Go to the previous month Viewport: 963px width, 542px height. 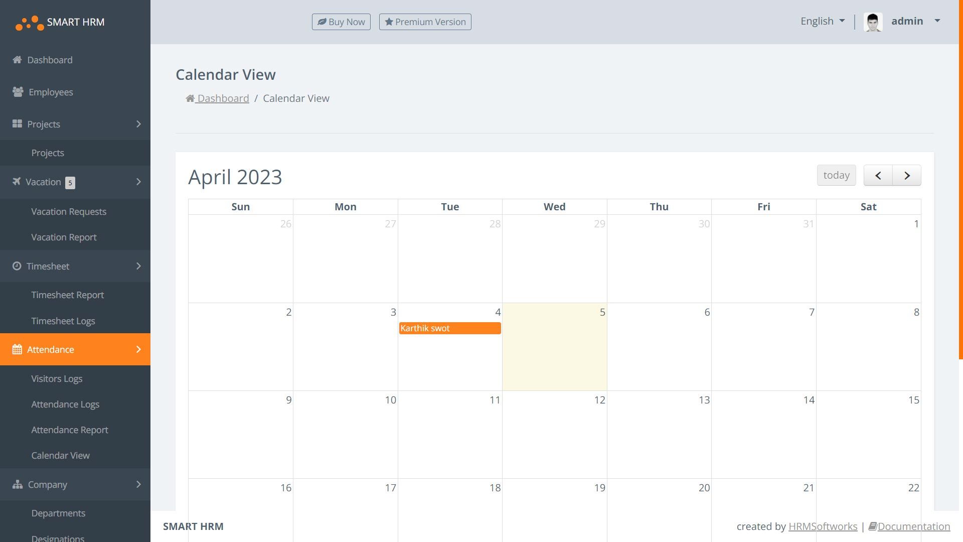[878, 176]
